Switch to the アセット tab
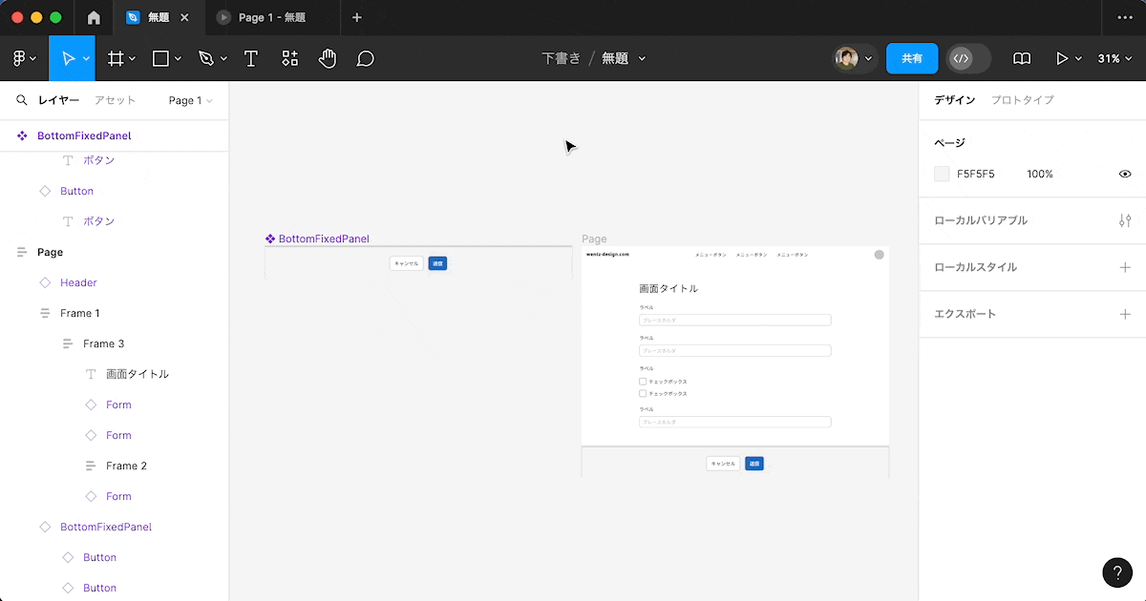This screenshot has width=1146, height=601. pos(115,100)
